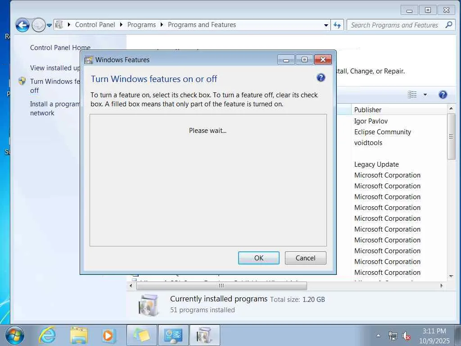Image resolution: width=461 pixels, height=346 pixels.
Task: Select Igor Pavlov publisher entry
Action: (371, 121)
